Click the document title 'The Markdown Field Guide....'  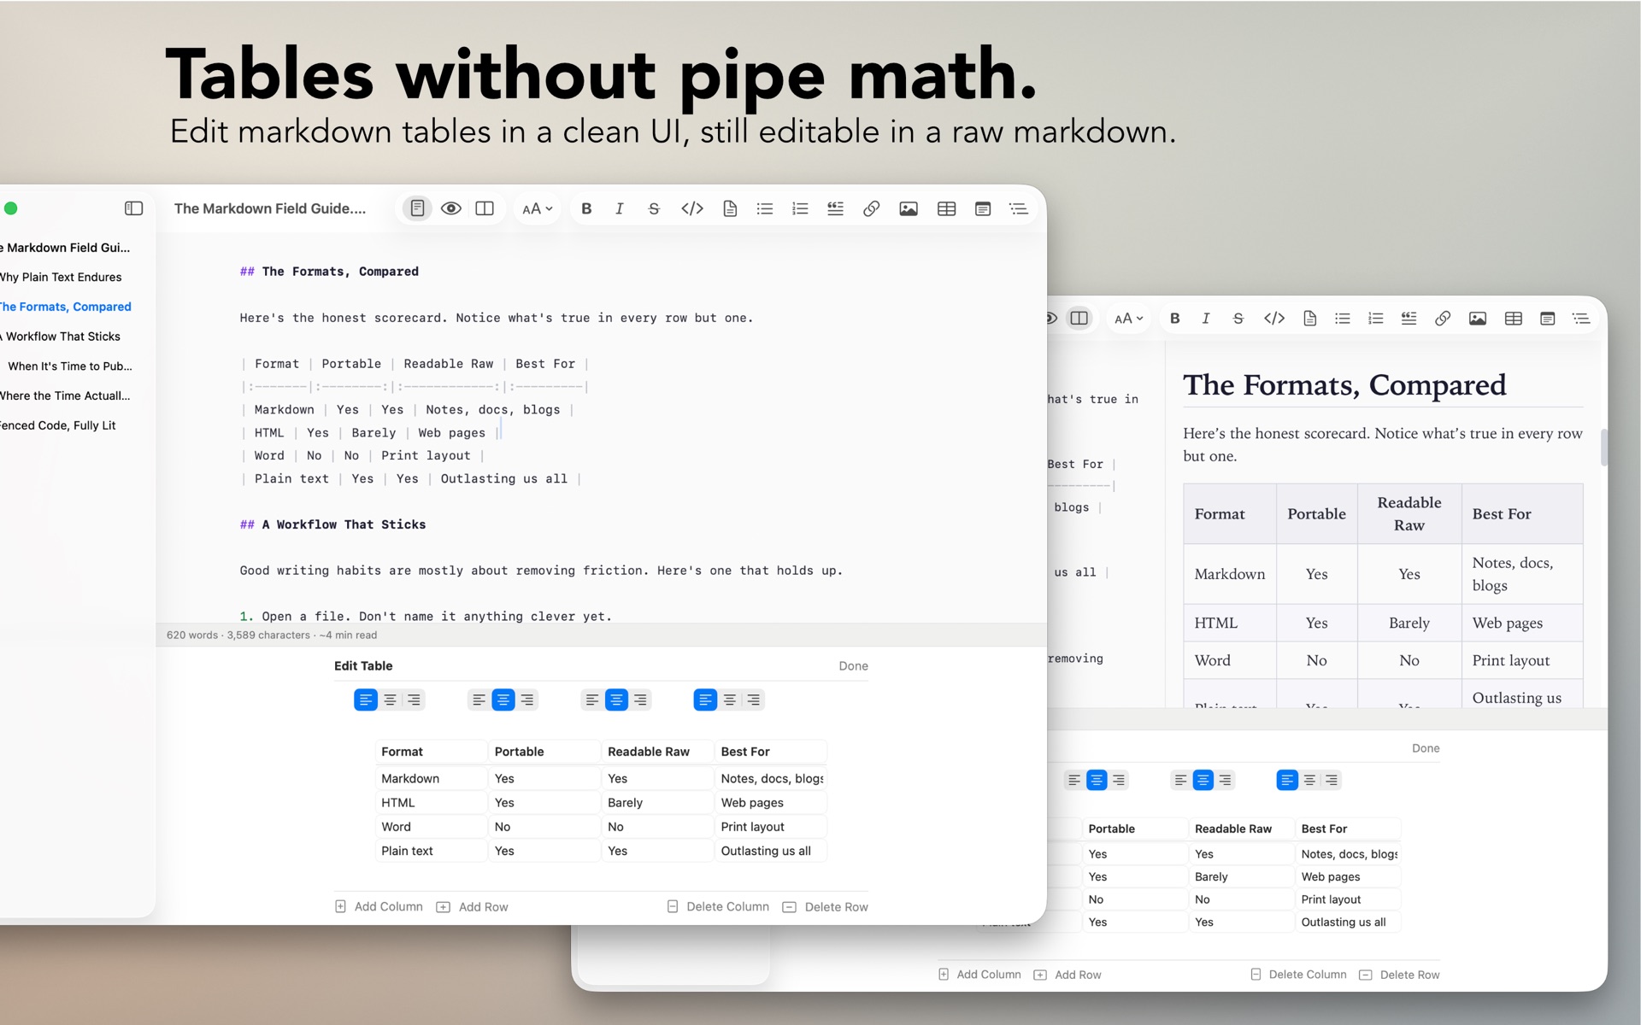[x=270, y=208]
